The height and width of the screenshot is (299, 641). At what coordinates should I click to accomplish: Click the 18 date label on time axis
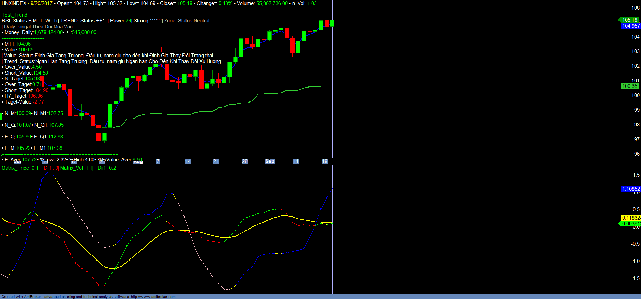[x=324, y=161]
